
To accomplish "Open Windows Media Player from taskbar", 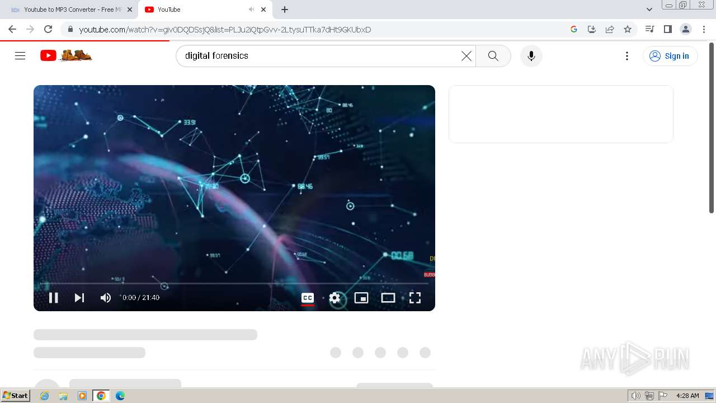I will 82,396.
